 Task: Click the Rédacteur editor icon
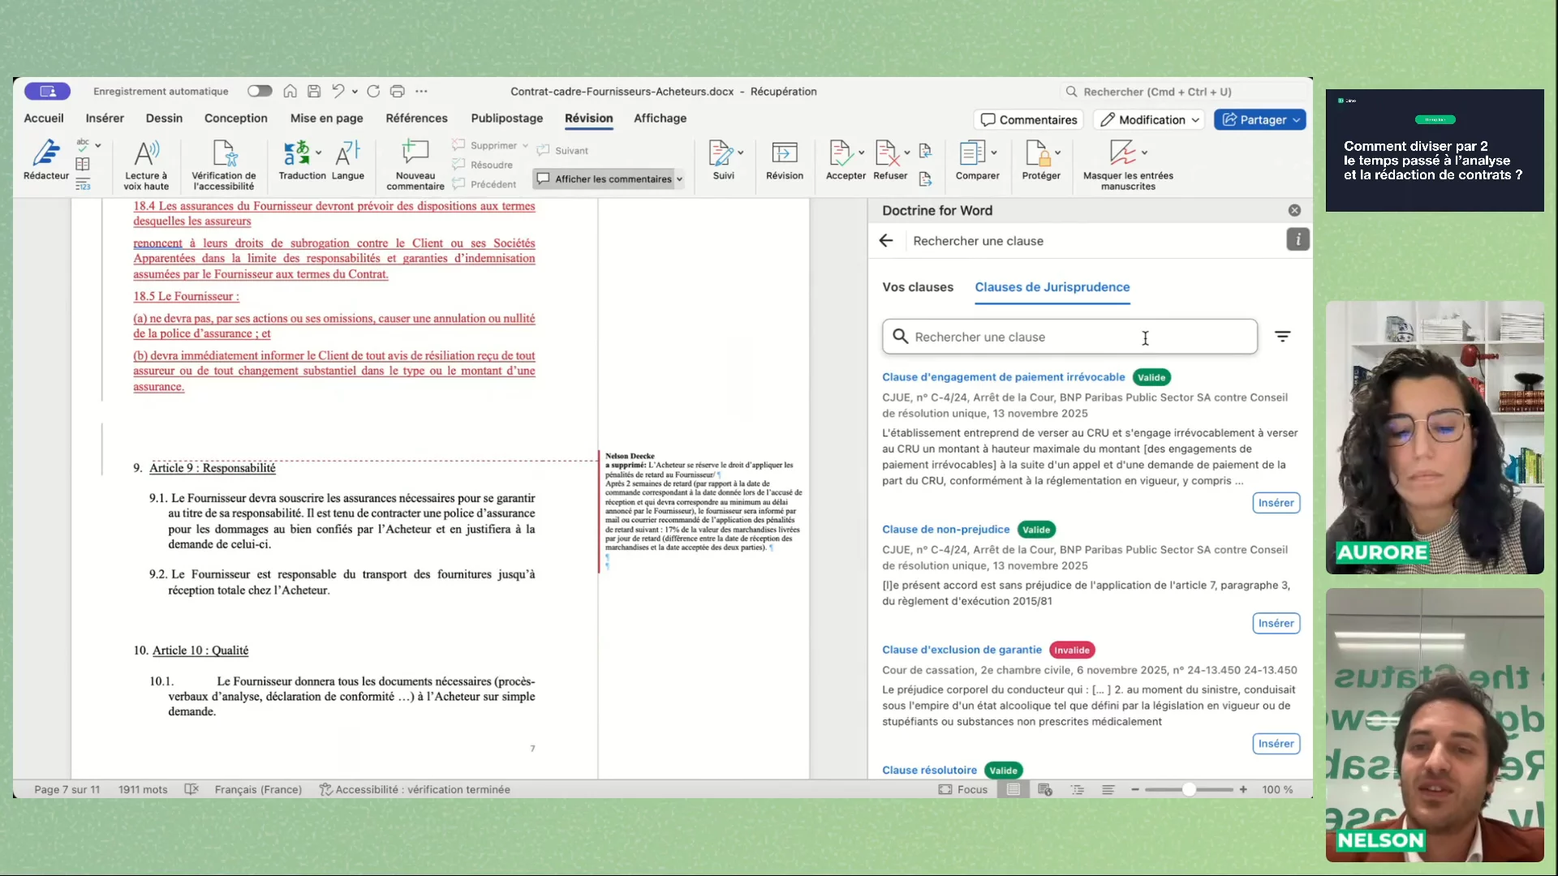coord(46,152)
